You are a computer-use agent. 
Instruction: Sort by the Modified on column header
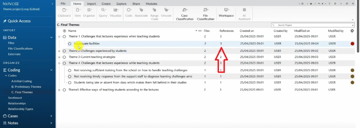[x=302, y=31]
